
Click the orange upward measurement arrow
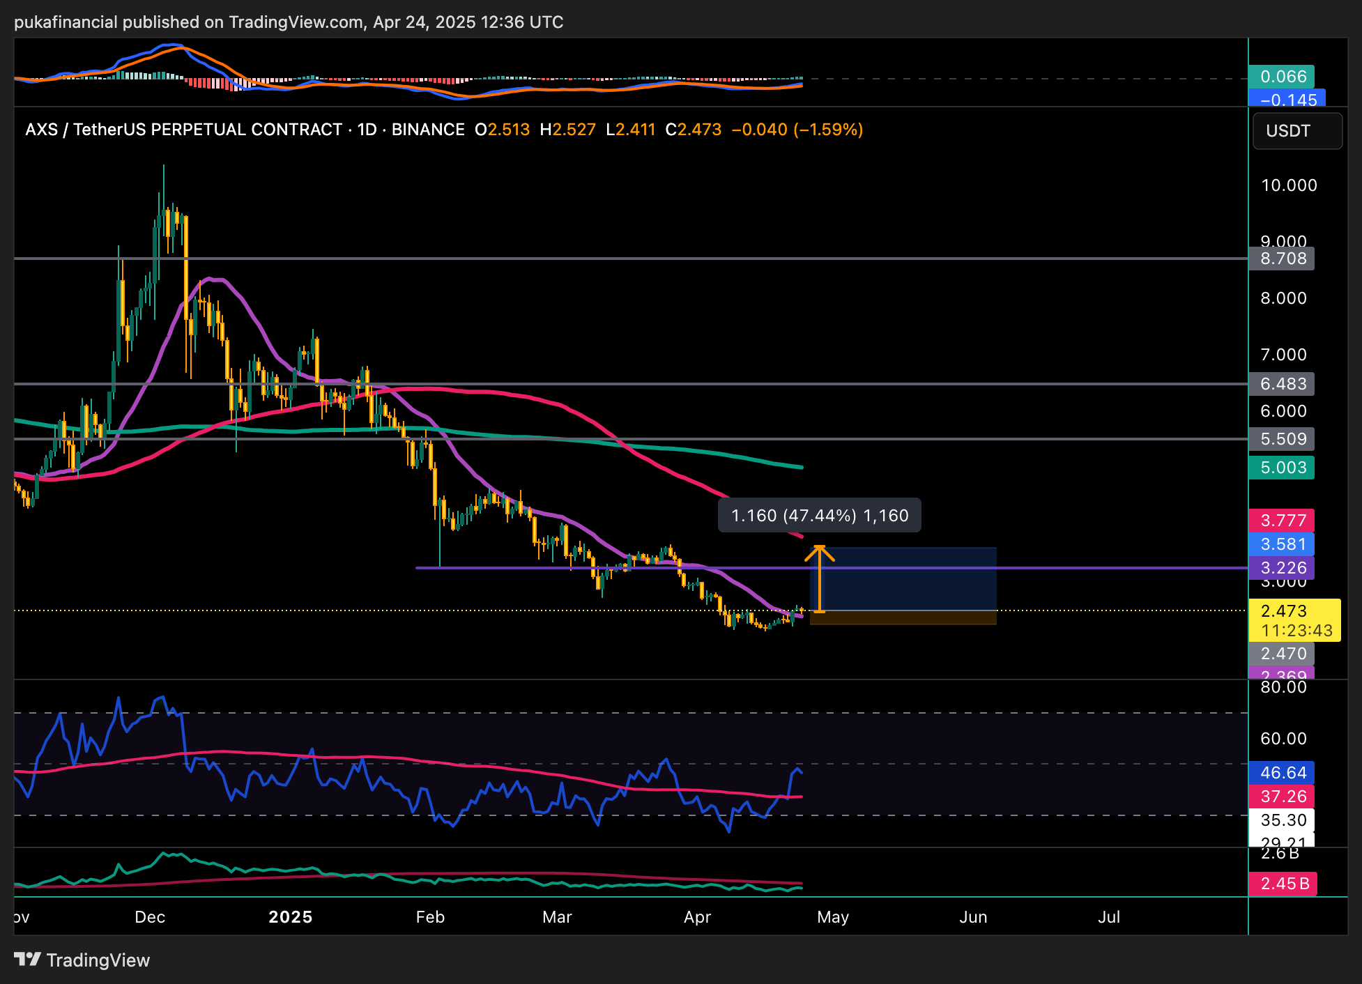click(819, 579)
